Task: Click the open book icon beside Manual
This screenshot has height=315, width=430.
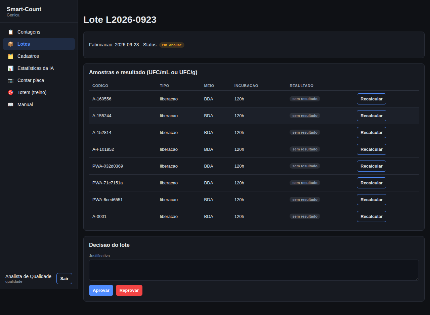Action: 11,104
